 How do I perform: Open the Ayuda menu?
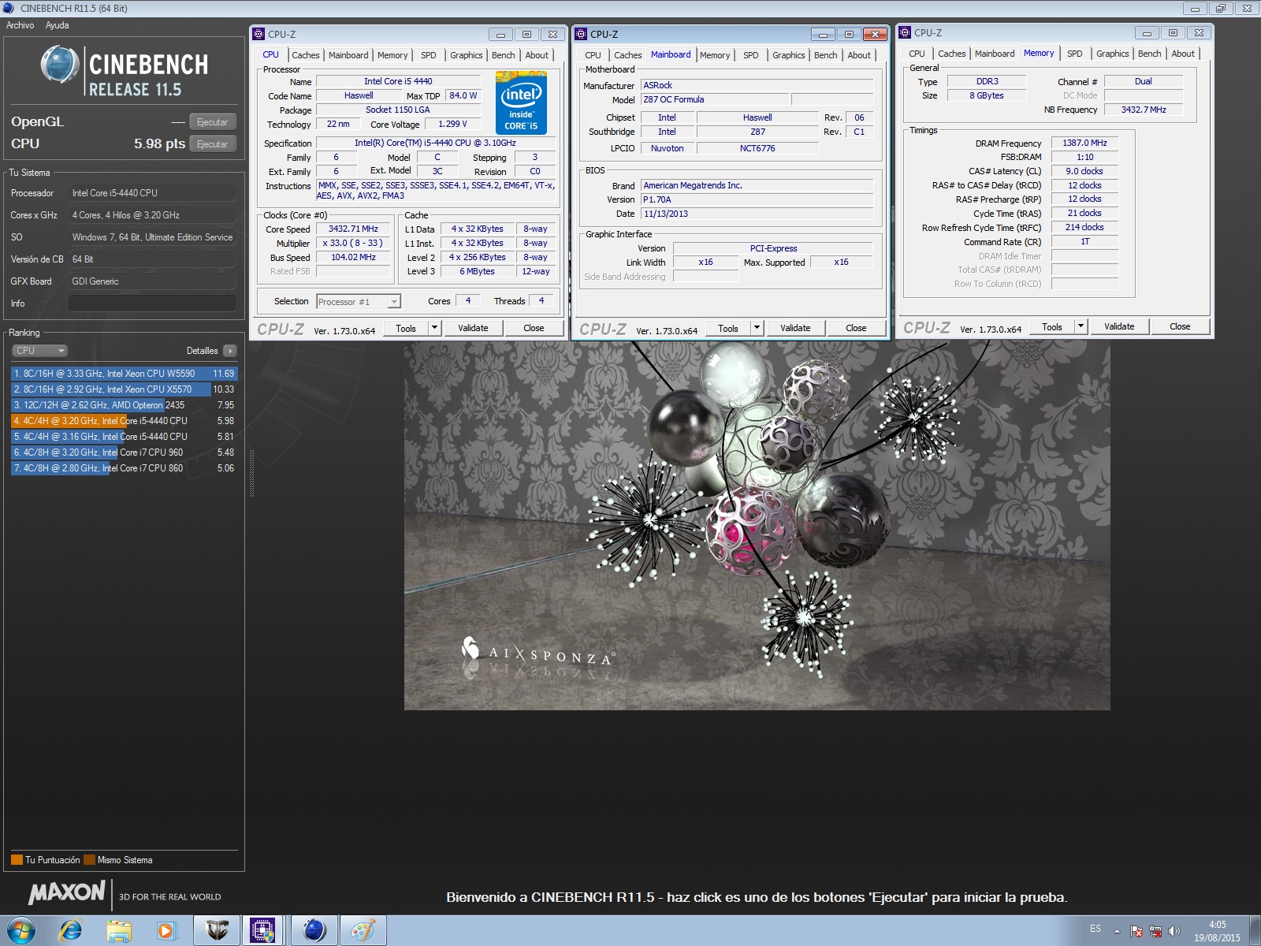pyautogui.click(x=57, y=25)
